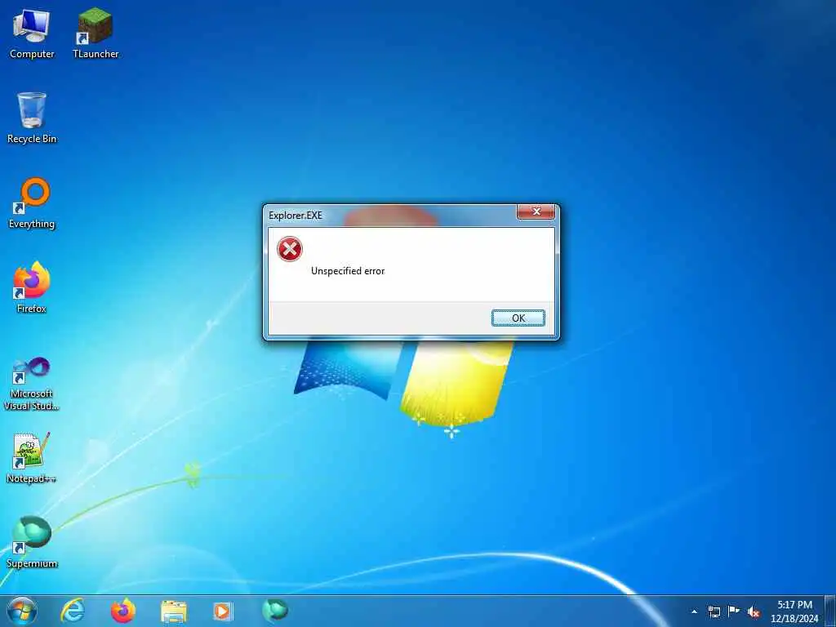Viewport: 836px width, 627px height.
Task: Select the TLauncher desktop shortcut
Action: (96, 34)
